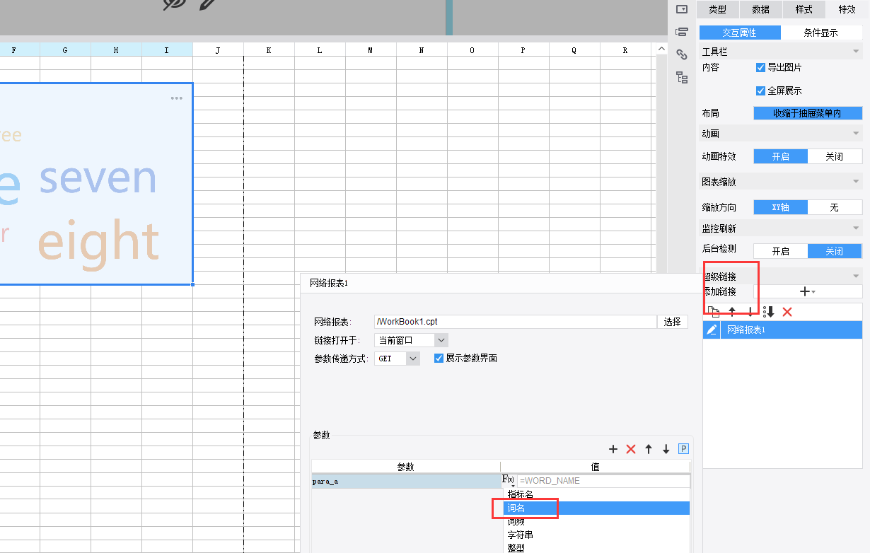This screenshot has width=870, height=553.
Task: Click the blue P parameter icon
Action: tap(683, 448)
